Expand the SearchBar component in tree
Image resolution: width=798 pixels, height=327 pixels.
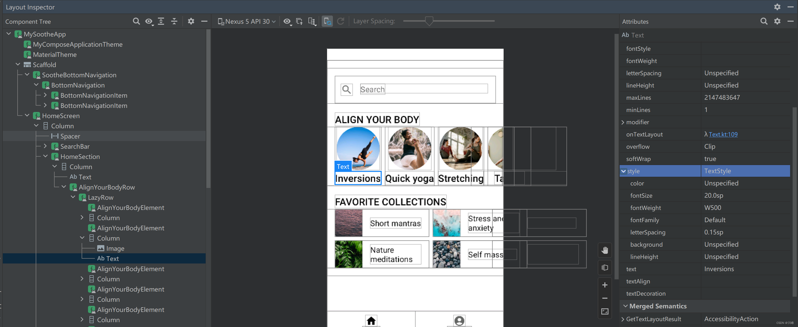[45, 146]
